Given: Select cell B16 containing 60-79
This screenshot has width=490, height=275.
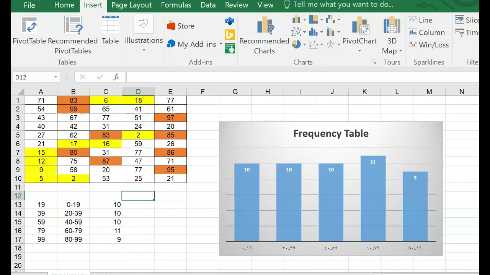Looking at the screenshot, I should 73,231.
